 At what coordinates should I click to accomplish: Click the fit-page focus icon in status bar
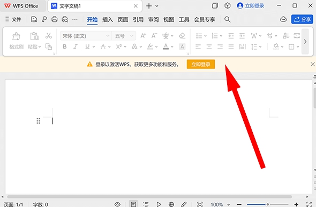click(x=200, y=204)
